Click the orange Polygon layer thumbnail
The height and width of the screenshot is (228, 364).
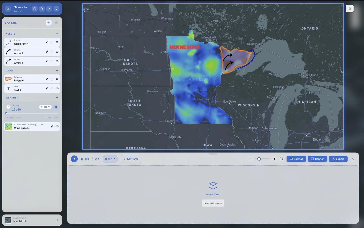coord(9,79)
